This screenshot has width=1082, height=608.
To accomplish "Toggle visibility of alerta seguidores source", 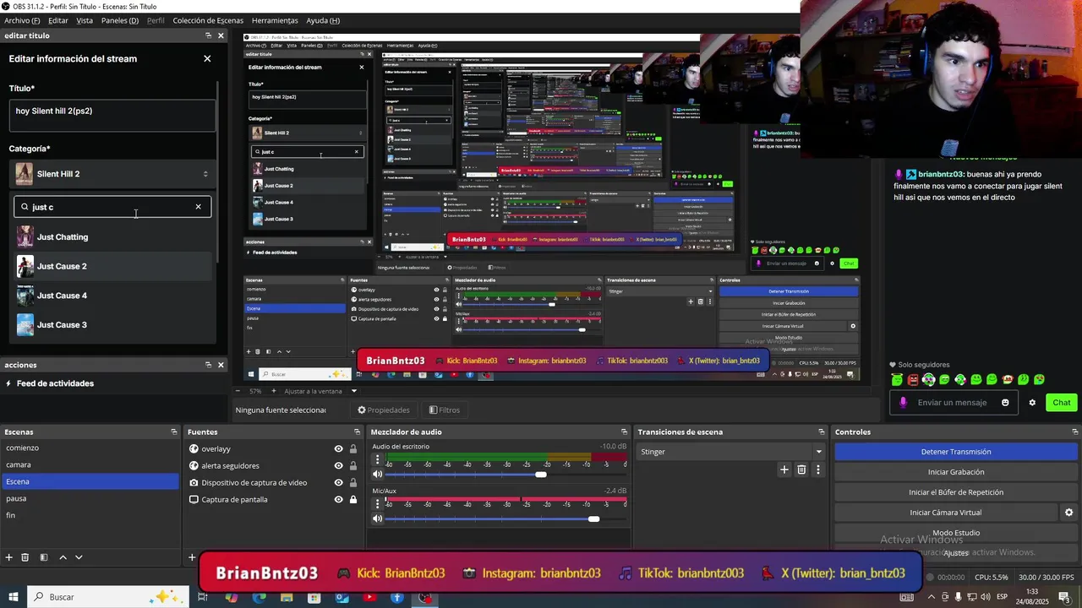I will click(338, 466).
